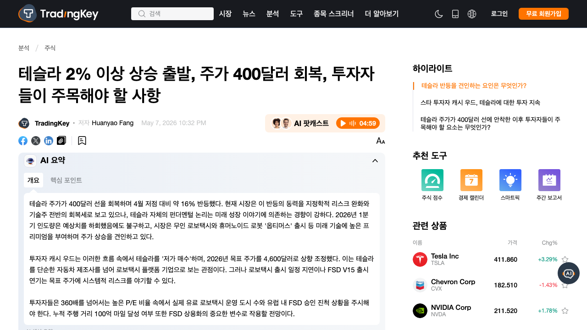Open 분석 menu in header
The height and width of the screenshot is (330, 587).
pyautogui.click(x=273, y=14)
